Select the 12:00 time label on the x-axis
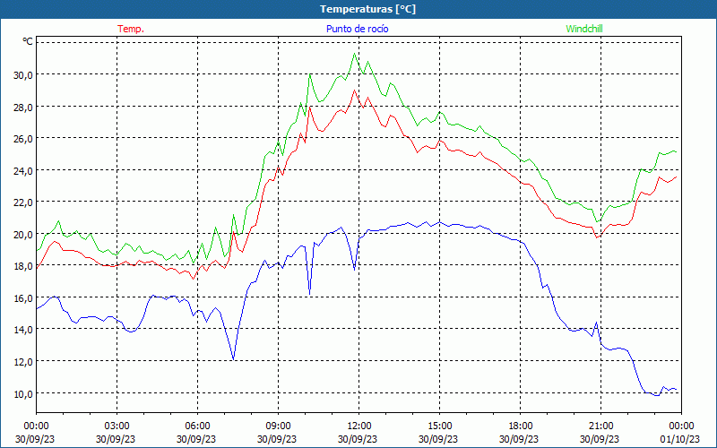The height and width of the screenshot is (448, 717). click(358, 426)
